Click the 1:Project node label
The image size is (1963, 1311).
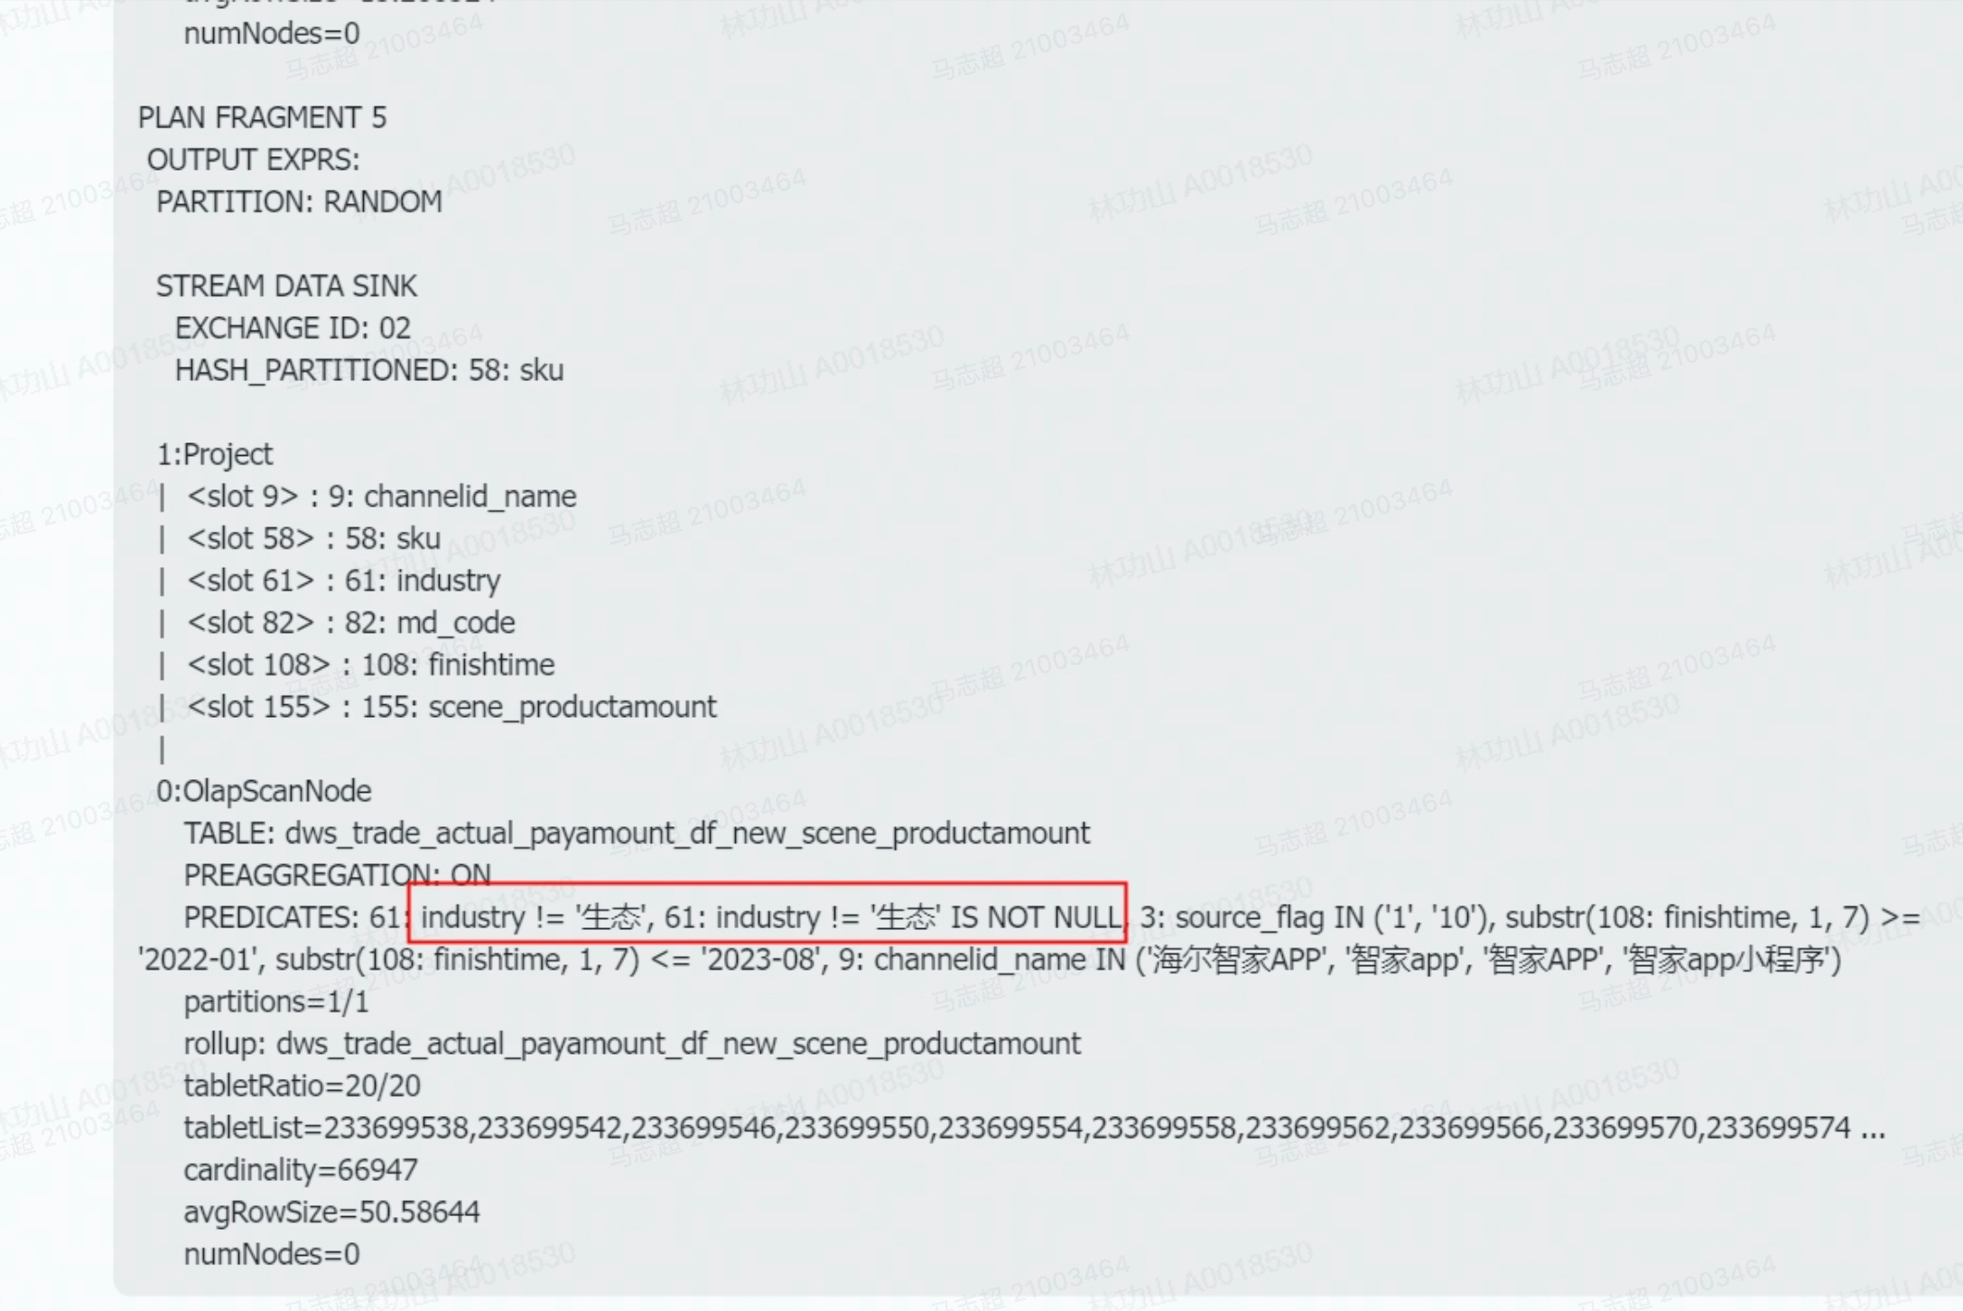pos(214,454)
